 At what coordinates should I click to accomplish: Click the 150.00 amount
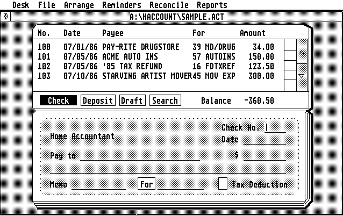tap(261, 56)
